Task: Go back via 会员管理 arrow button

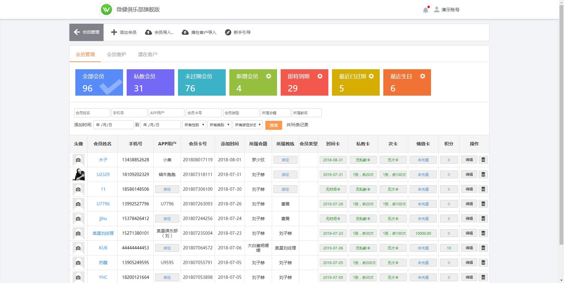Action: [x=86, y=32]
